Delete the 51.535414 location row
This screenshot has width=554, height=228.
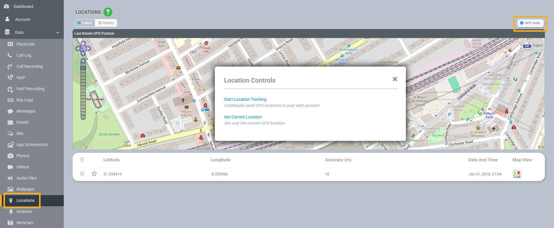coord(82,174)
